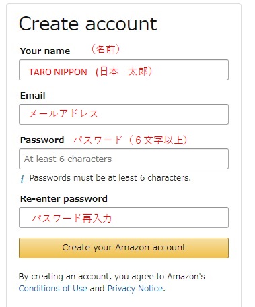Click the パスワード再入力 annotation text
The height and width of the screenshot is (307, 255).
[72, 218]
